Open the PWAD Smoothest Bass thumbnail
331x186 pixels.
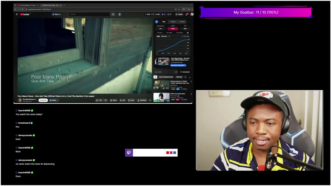click(162, 97)
